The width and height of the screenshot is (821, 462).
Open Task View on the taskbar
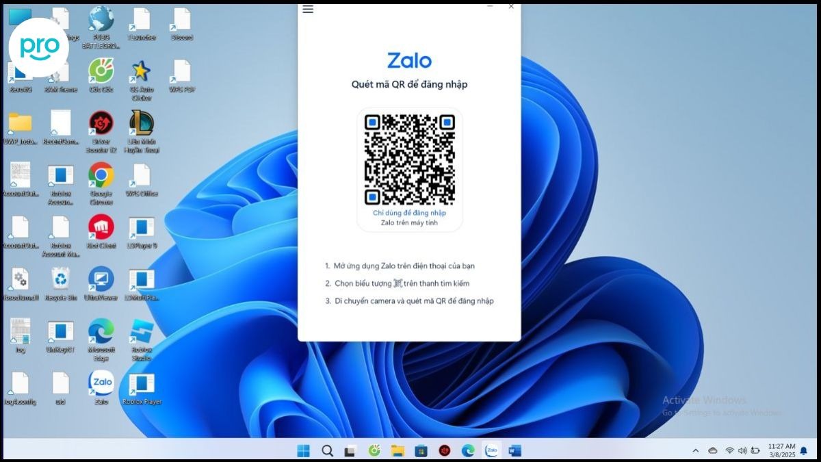[x=350, y=450]
